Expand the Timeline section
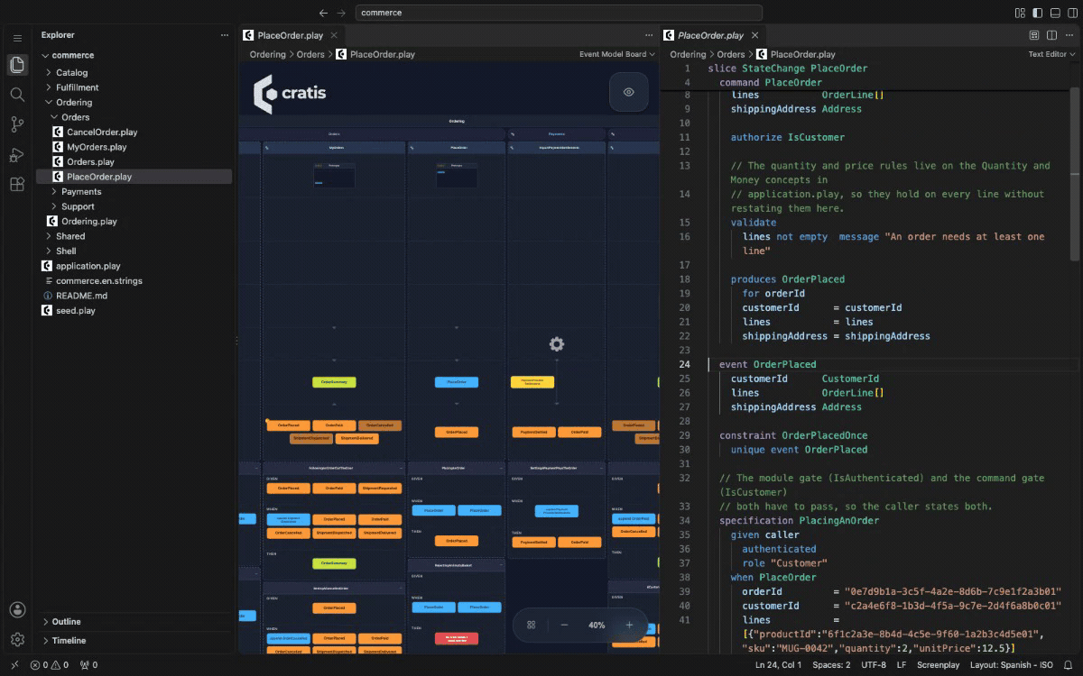Image resolution: width=1083 pixels, height=676 pixels. click(134, 641)
